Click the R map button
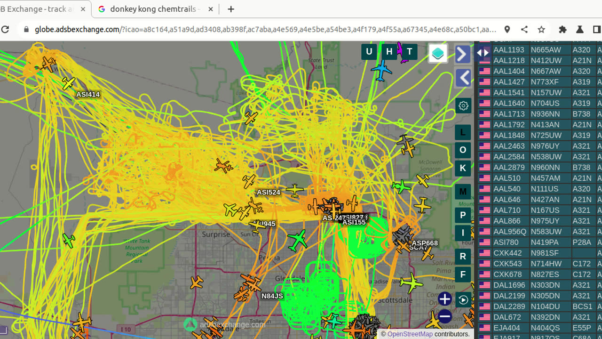The width and height of the screenshot is (602, 339). [463, 257]
